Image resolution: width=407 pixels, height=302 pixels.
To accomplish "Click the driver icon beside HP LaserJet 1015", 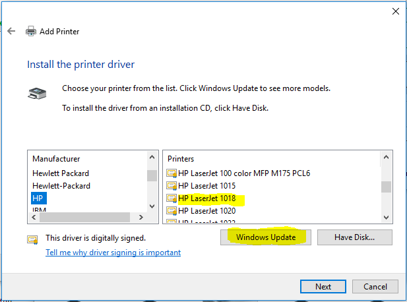I will [172, 186].
